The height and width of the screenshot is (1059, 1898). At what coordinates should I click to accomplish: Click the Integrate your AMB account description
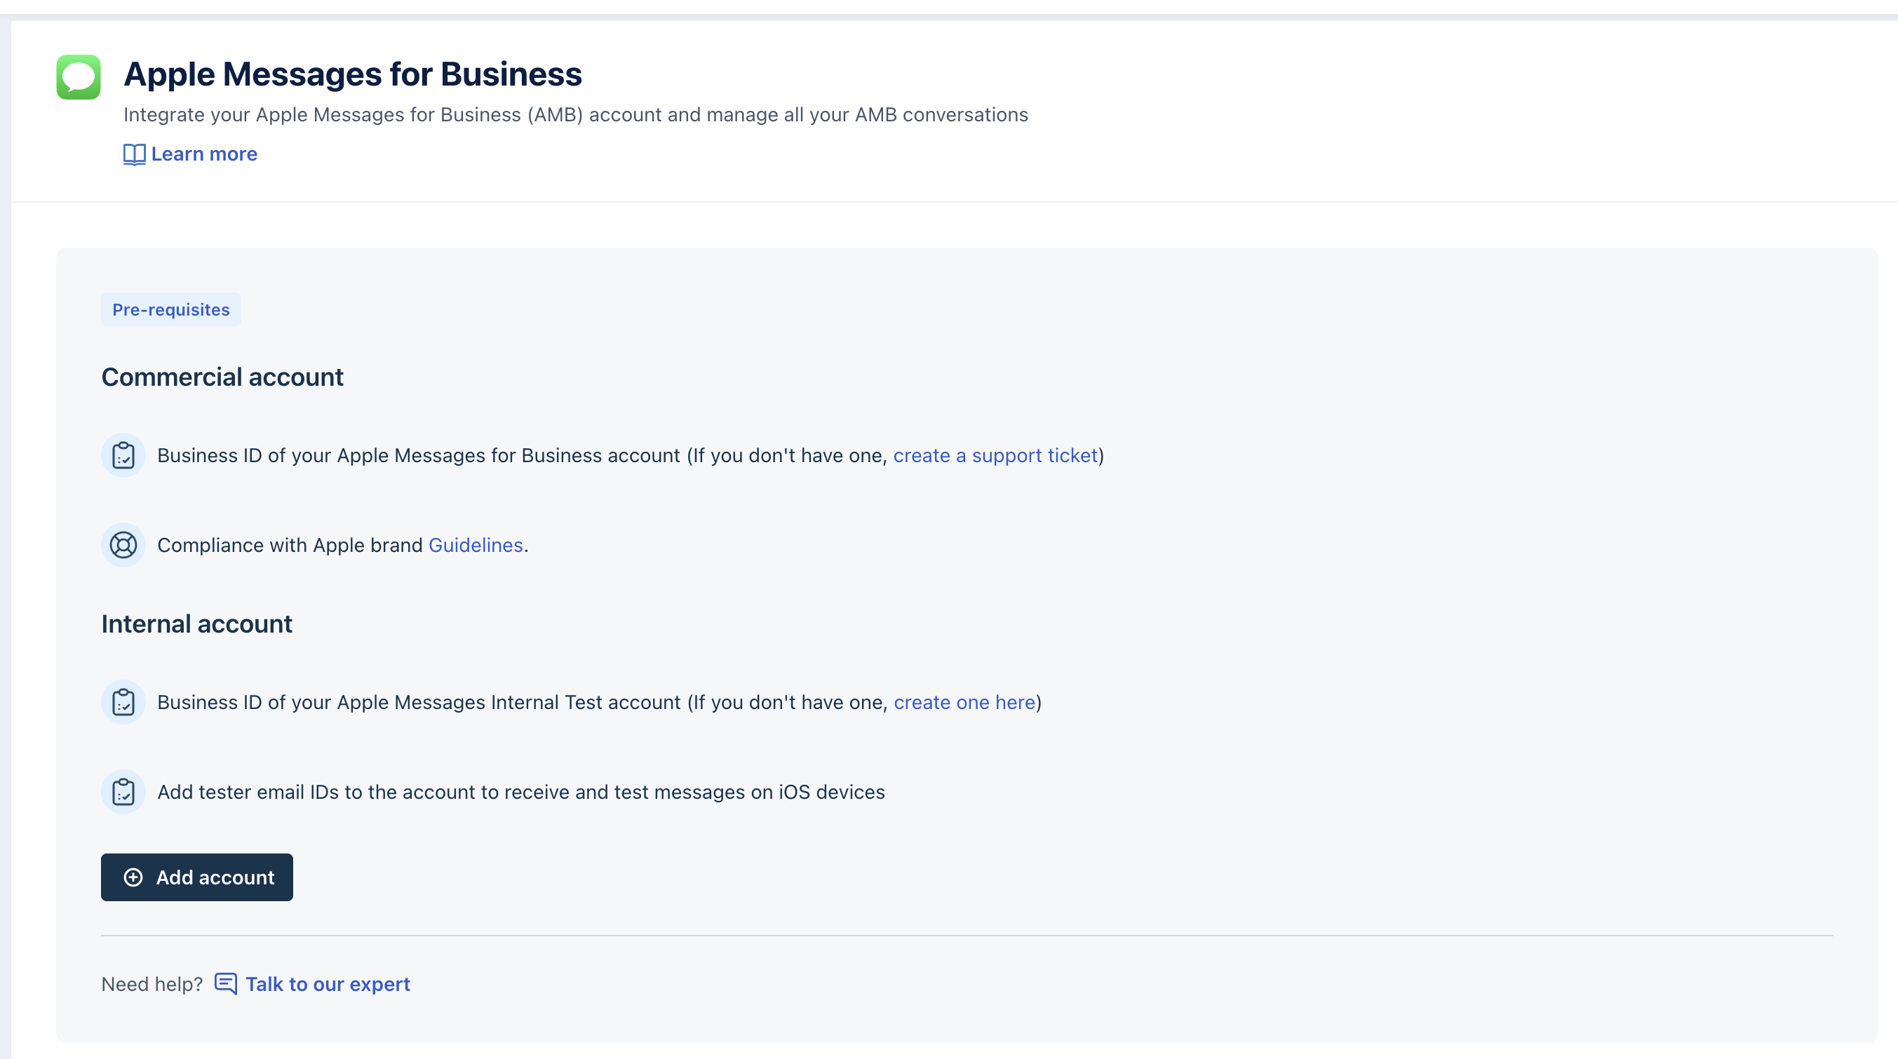[x=575, y=115]
